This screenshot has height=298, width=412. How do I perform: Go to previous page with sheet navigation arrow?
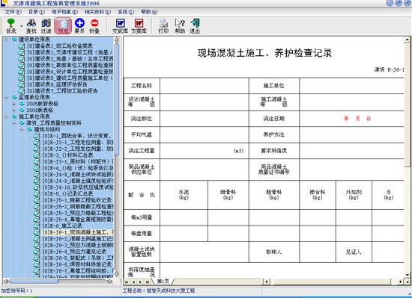point(133,282)
